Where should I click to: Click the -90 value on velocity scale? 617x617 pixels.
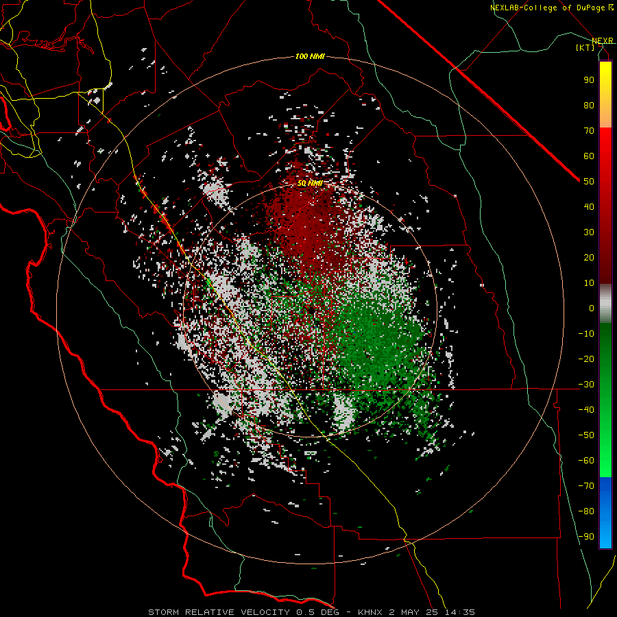[586, 537]
